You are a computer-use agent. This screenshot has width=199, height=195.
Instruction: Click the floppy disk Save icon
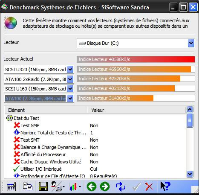(x=43, y=186)
